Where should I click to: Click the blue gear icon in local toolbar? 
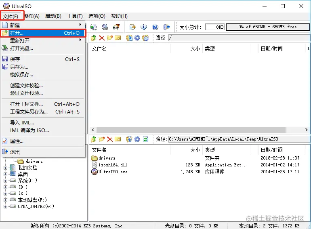click(137, 139)
